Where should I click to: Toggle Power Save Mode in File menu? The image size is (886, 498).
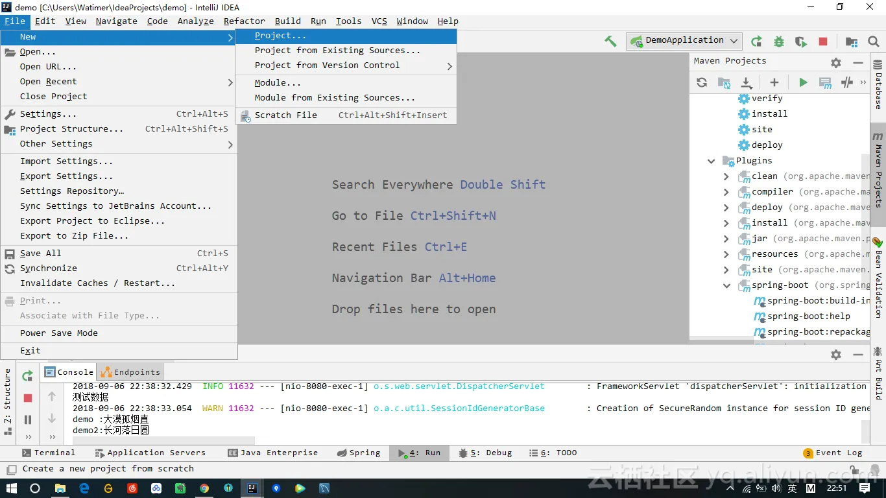click(x=119, y=333)
